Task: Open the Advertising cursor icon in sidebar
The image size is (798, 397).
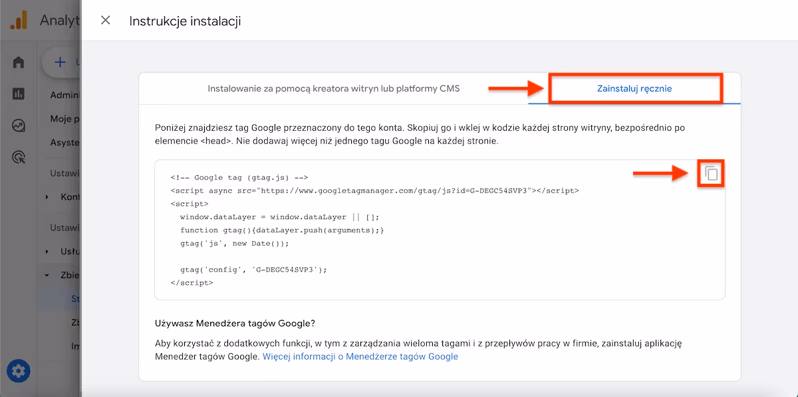Action: 19,157
